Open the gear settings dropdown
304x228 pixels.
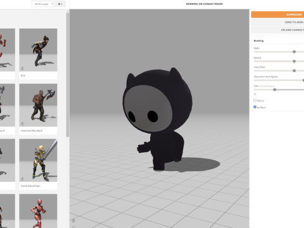coord(60,4)
